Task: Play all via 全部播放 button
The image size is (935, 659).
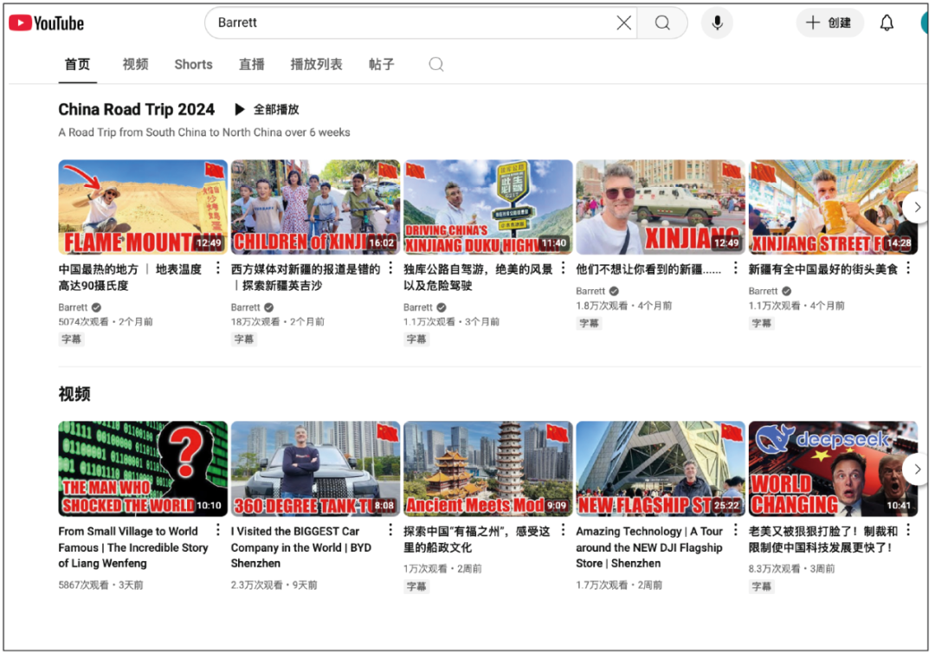Action: (x=267, y=110)
